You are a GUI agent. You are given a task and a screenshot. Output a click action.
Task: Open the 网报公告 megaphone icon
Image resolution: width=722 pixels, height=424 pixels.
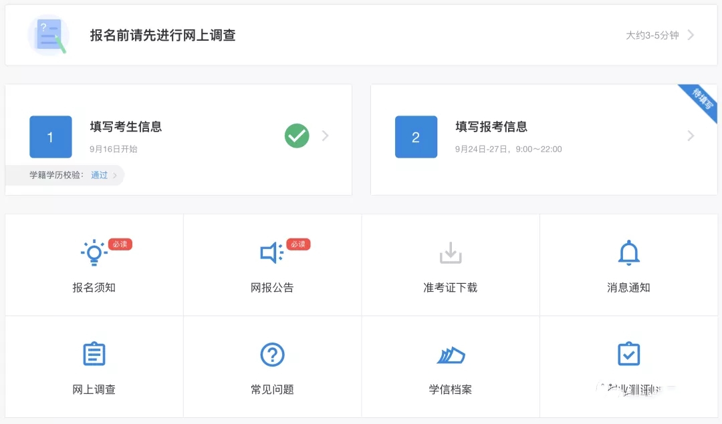pyautogui.click(x=271, y=252)
